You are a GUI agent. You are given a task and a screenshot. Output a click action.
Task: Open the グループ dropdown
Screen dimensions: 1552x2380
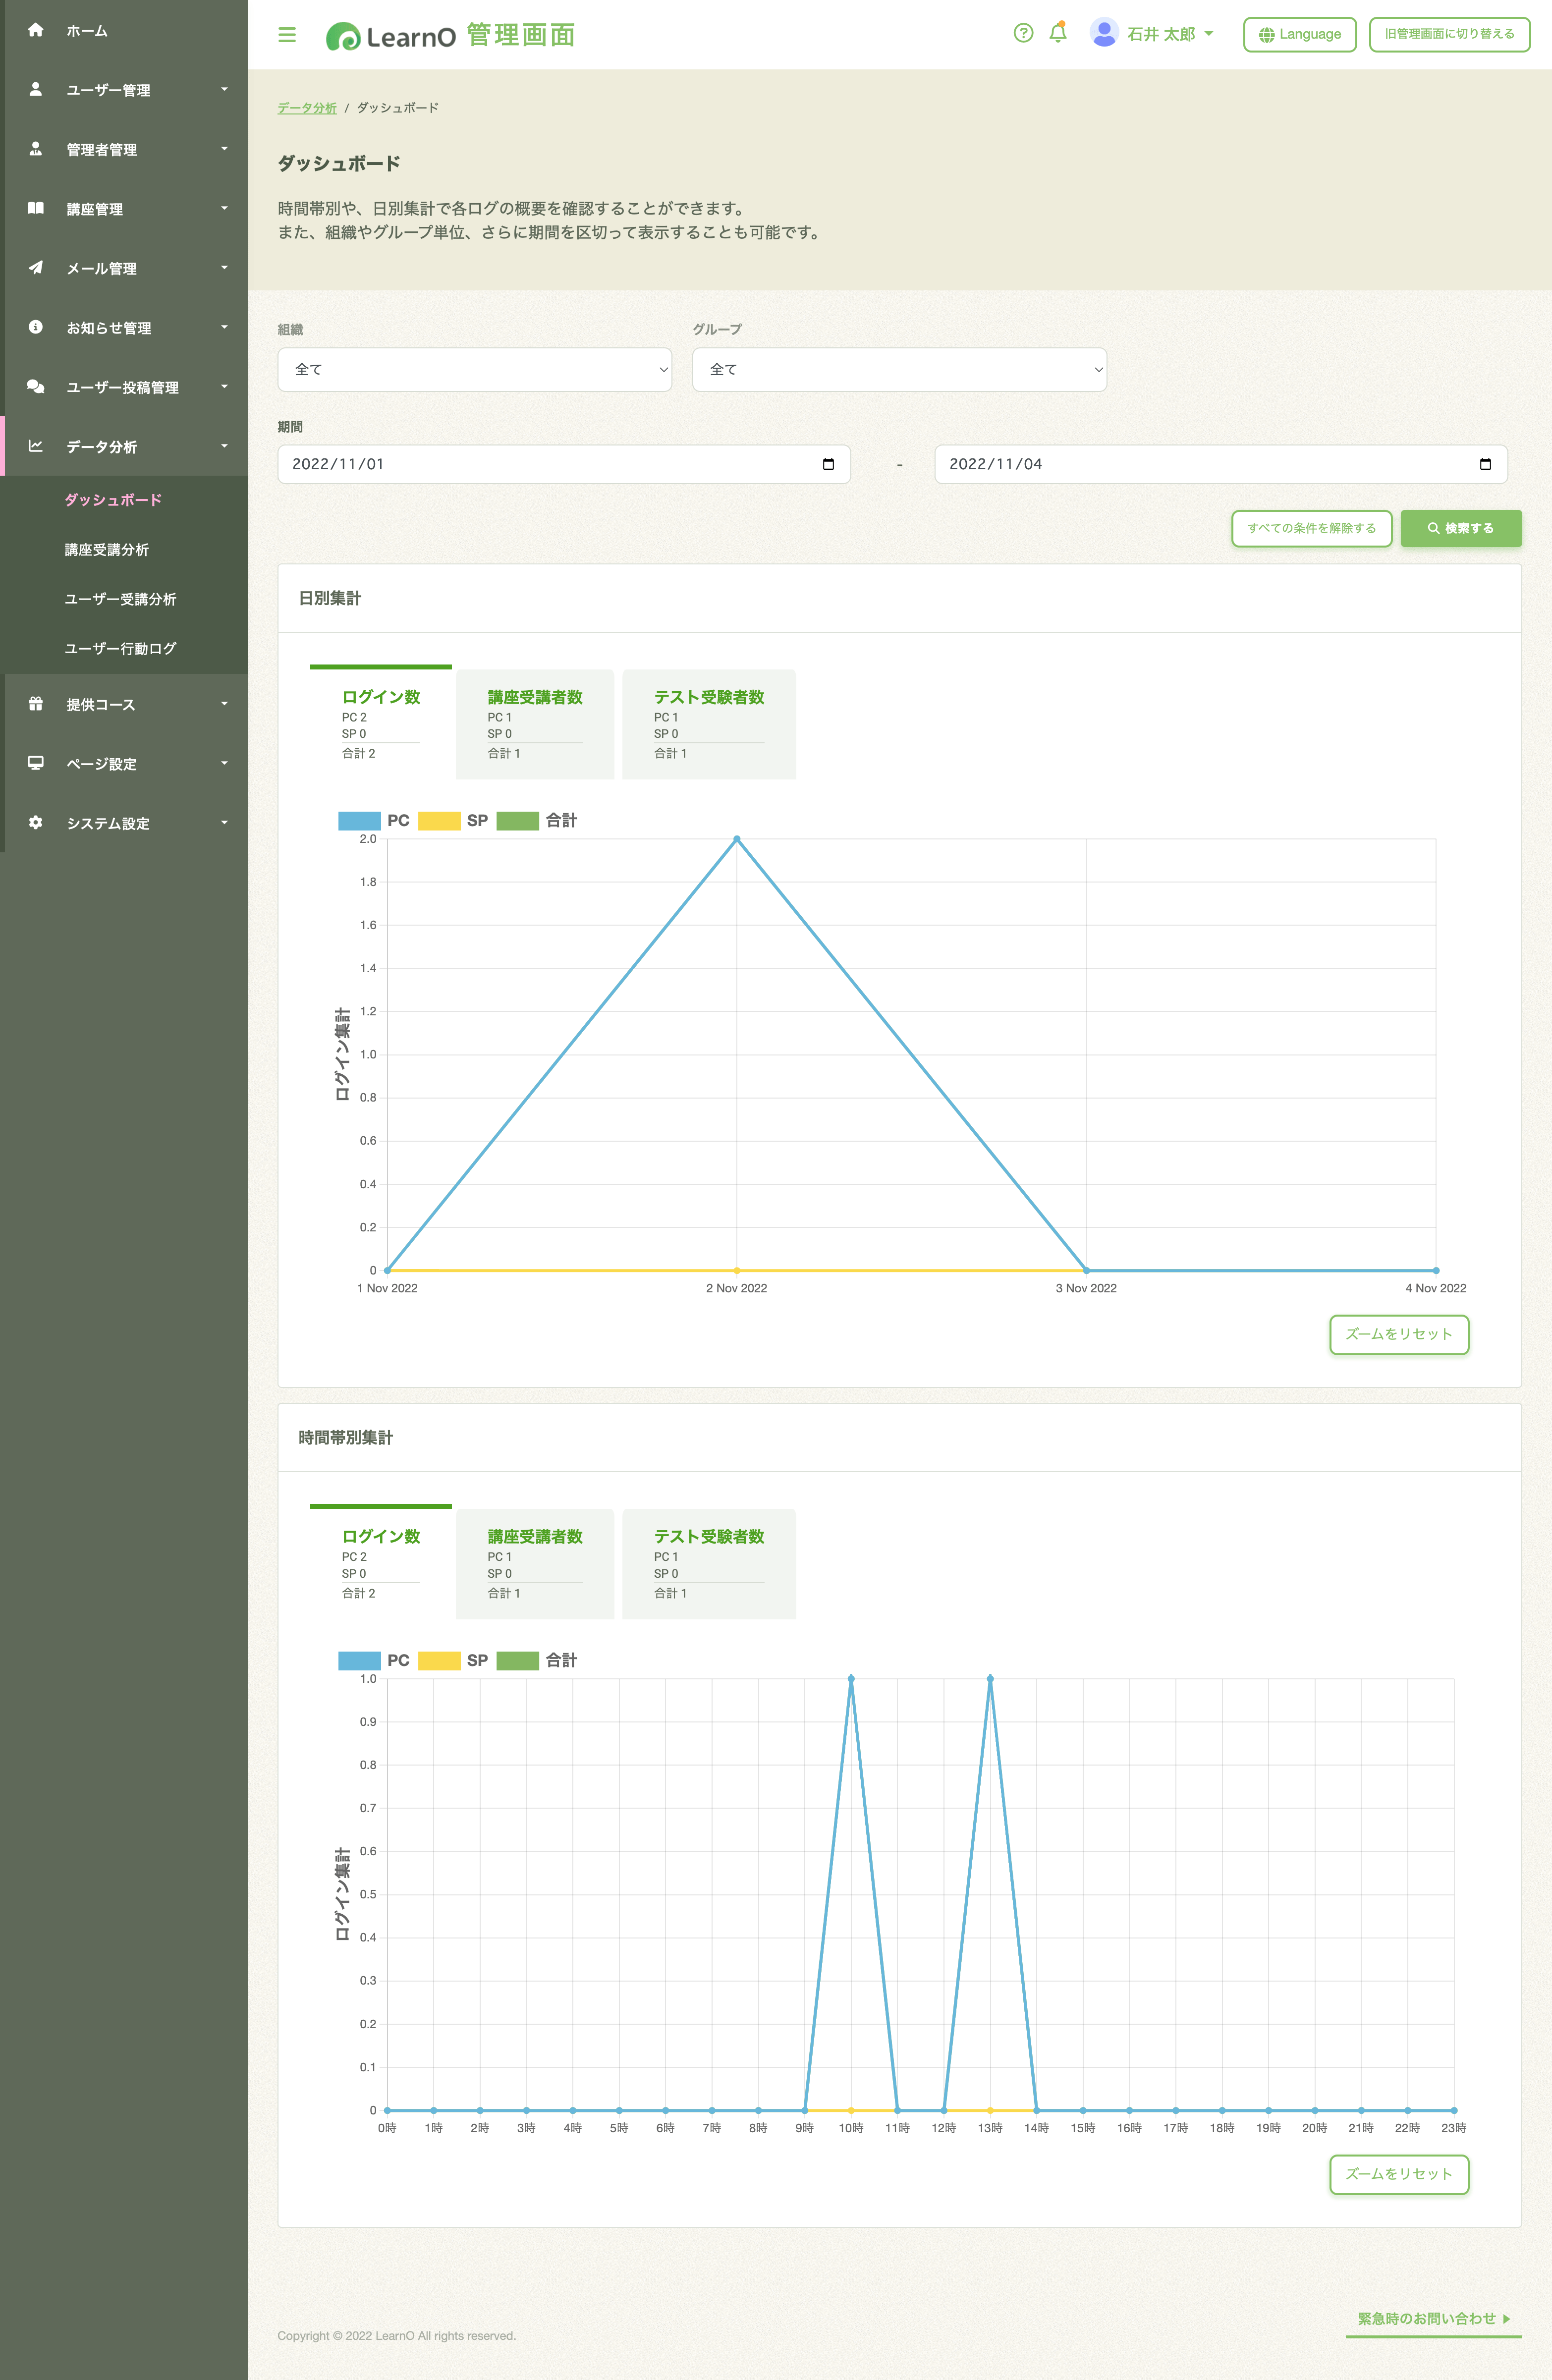[x=898, y=370]
